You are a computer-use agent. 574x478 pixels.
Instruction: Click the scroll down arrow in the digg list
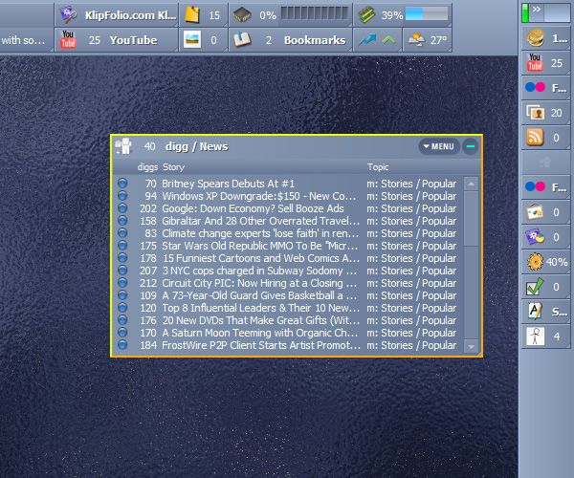coord(471,346)
